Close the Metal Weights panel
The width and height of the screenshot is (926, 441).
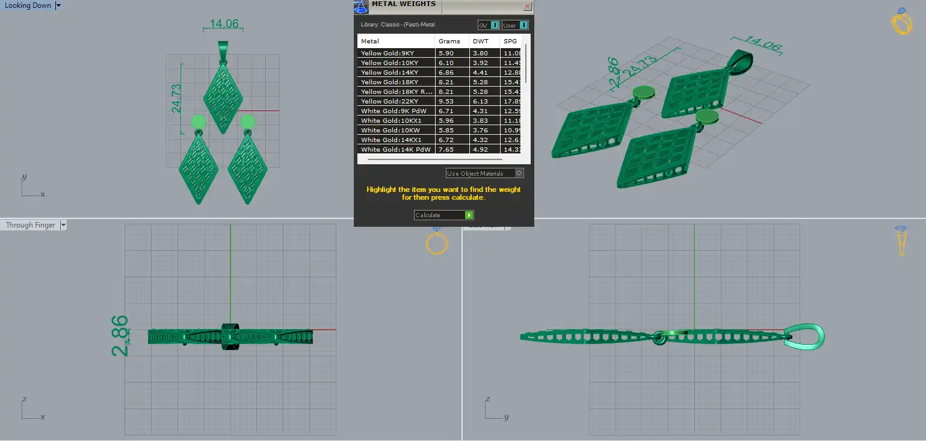[x=527, y=7]
